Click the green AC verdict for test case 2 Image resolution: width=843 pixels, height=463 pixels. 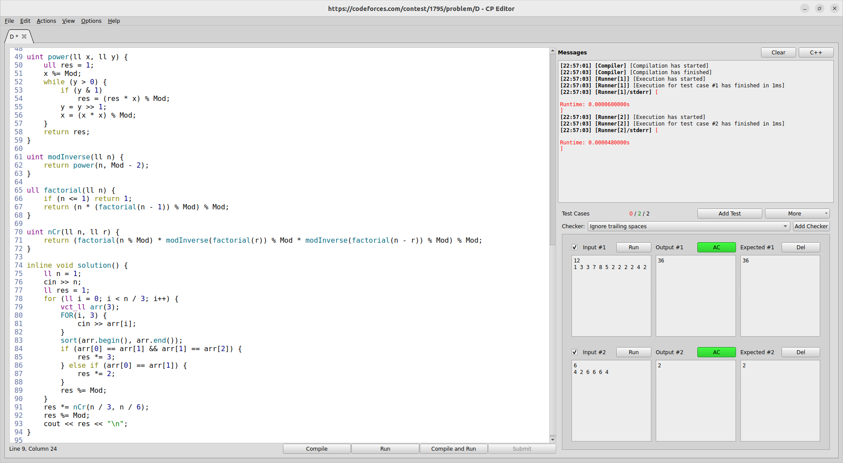tap(716, 352)
